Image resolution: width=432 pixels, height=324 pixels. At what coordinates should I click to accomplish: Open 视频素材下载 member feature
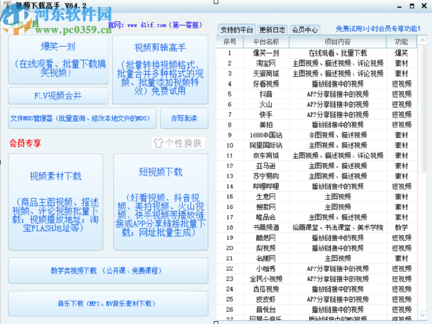(55, 202)
